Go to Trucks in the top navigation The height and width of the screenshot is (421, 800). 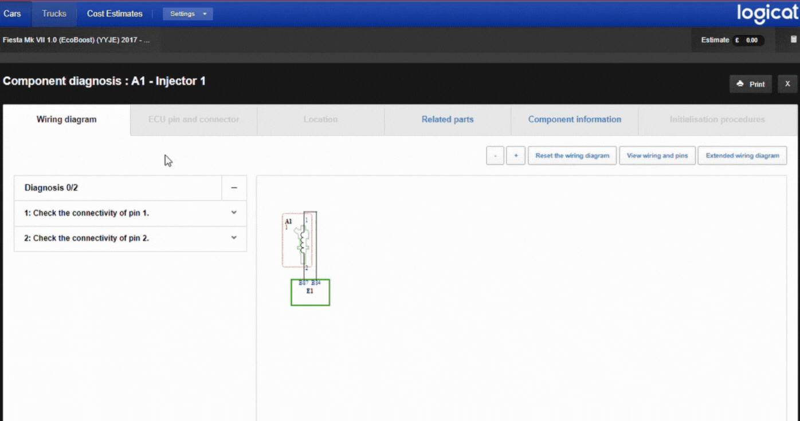[x=54, y=14]
